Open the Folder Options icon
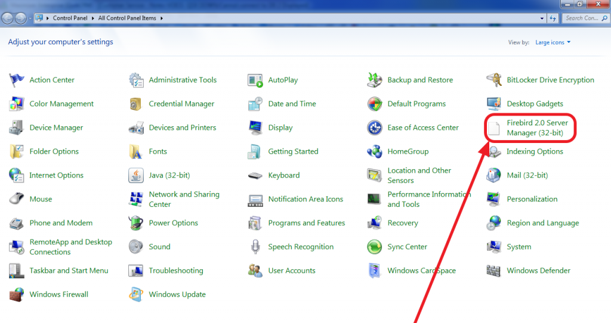Image resolution: width=611 pixels, height=323 pixels. coord(16,151)
